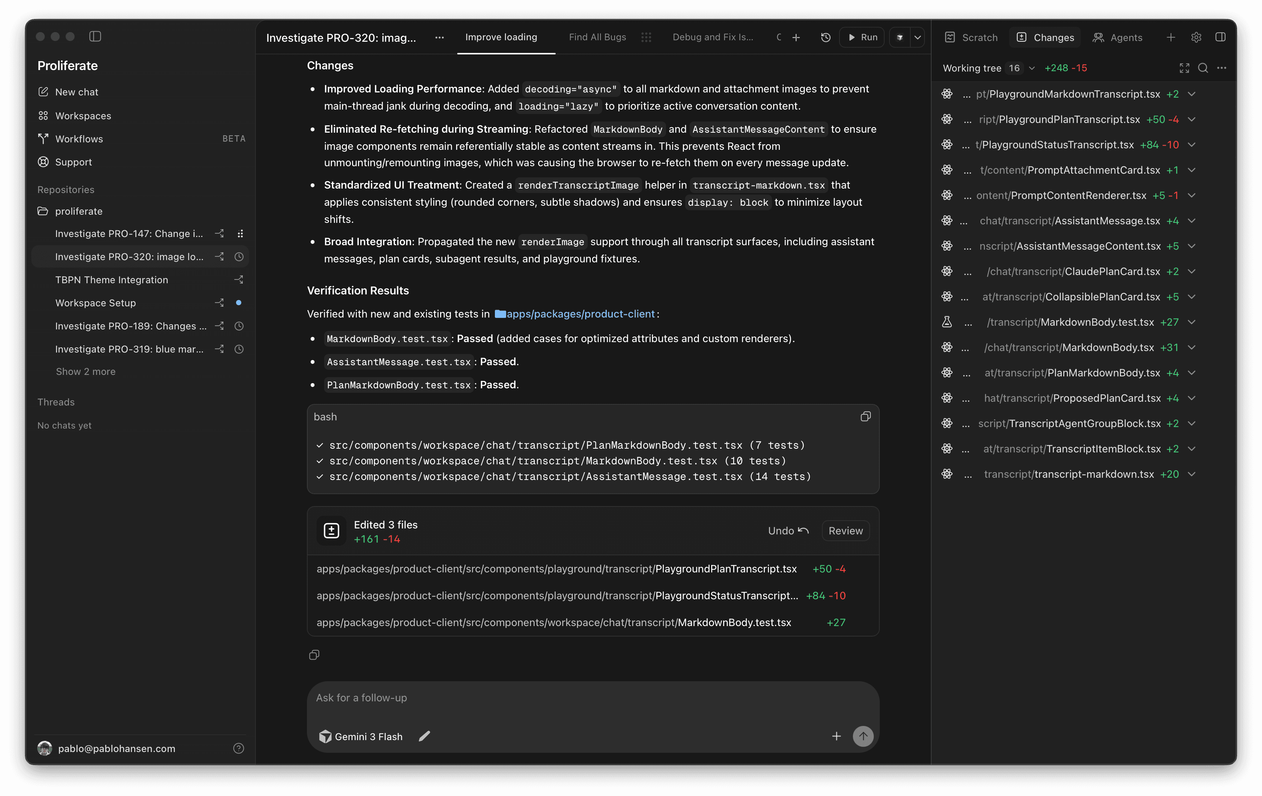This screenshot has height=796, width=1262.
Task: Switch to Find All Bugs tab
Action: [x=597, y=37]
